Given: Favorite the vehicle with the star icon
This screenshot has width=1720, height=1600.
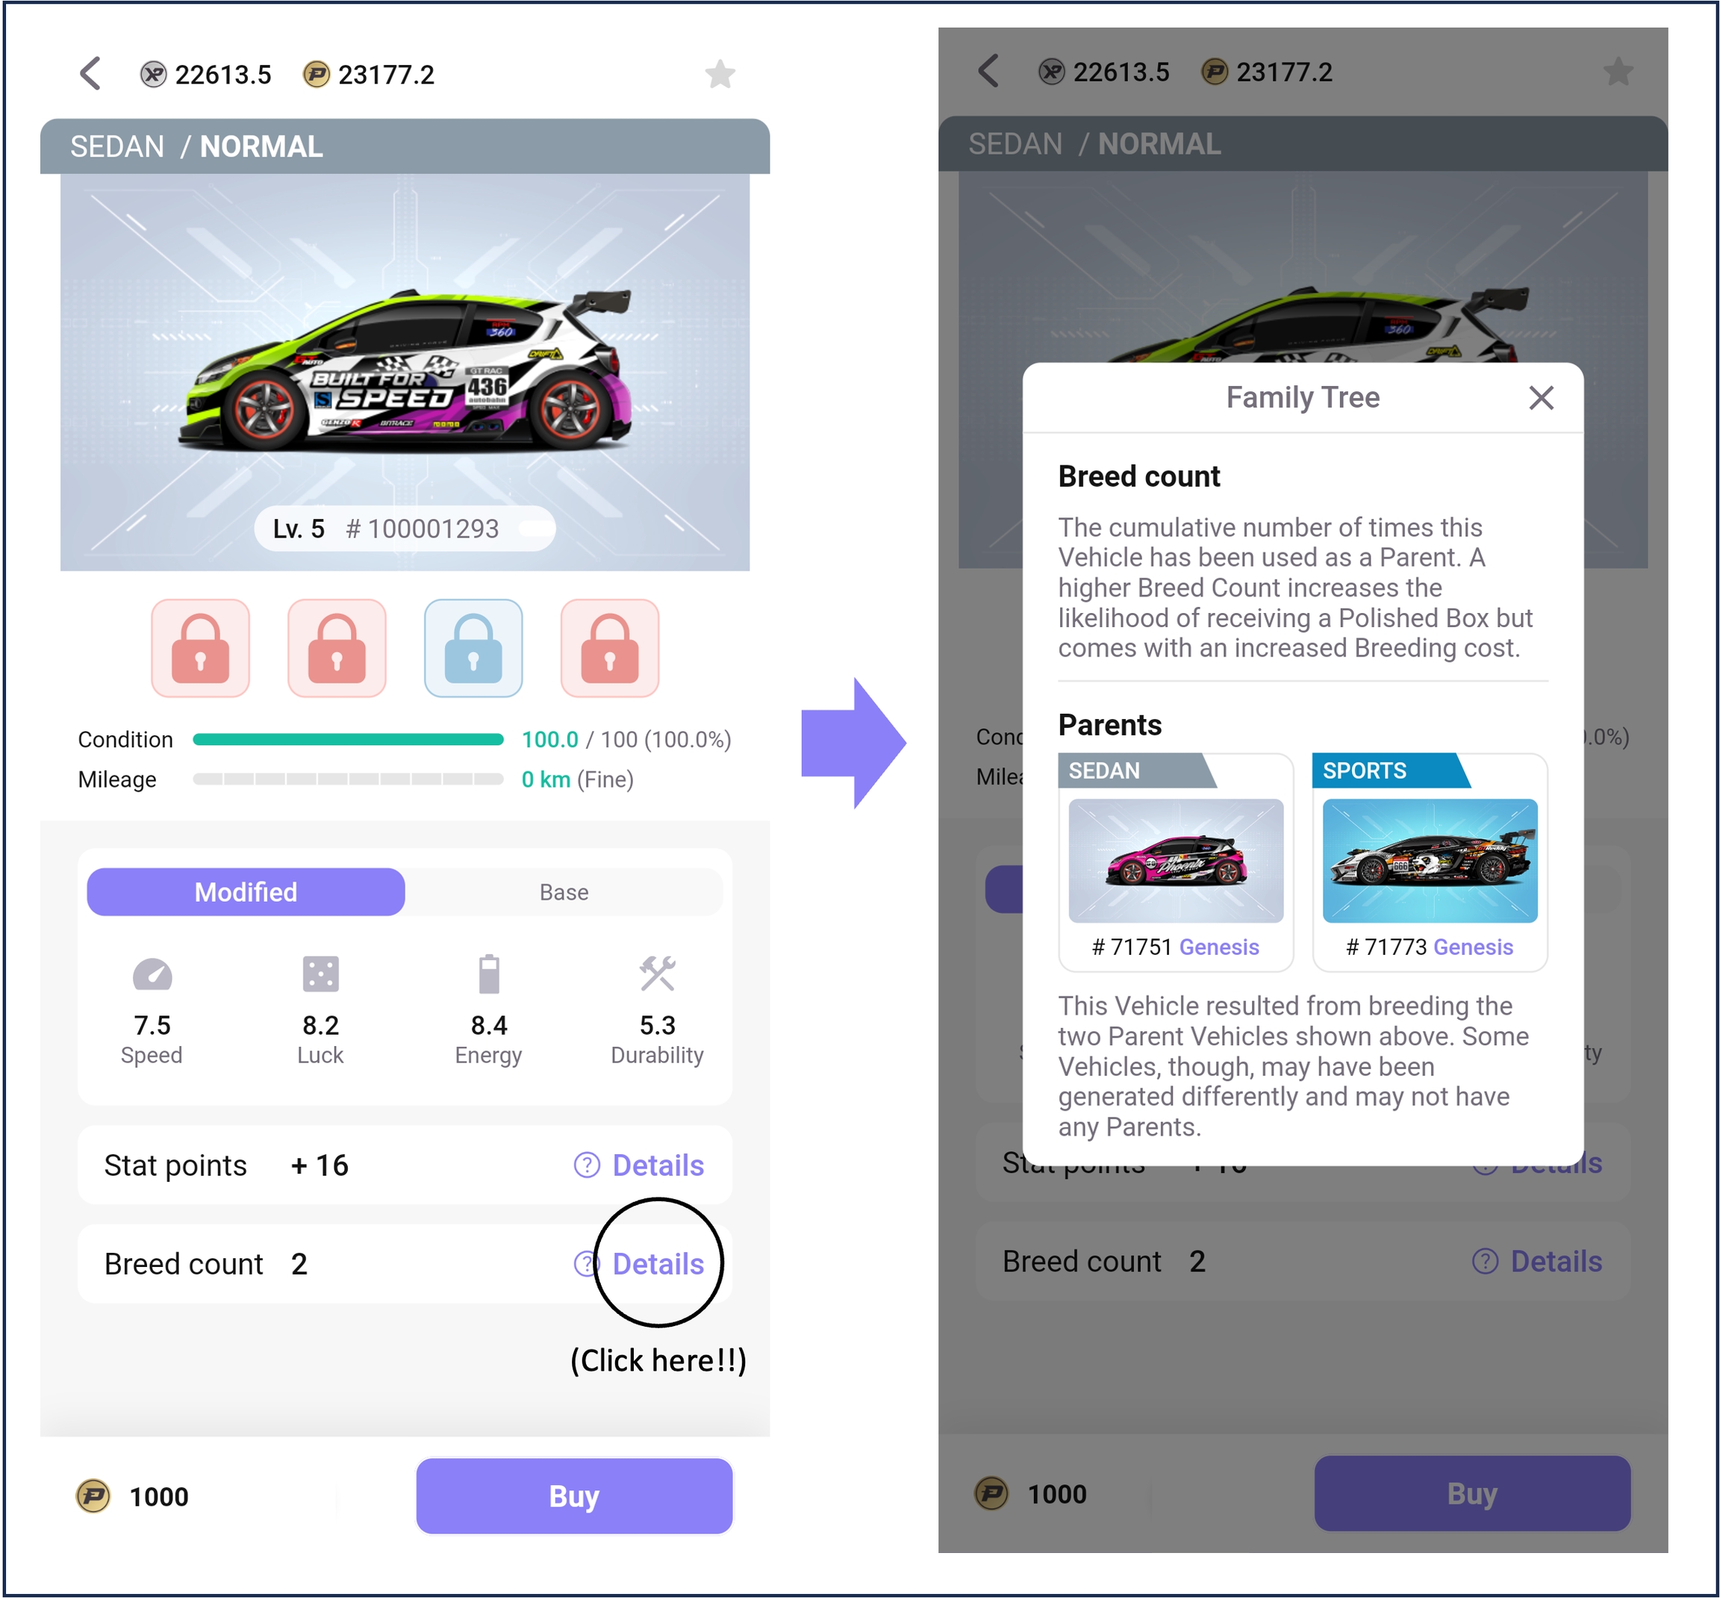Looking at the screenshot, I should coord(720,74).
